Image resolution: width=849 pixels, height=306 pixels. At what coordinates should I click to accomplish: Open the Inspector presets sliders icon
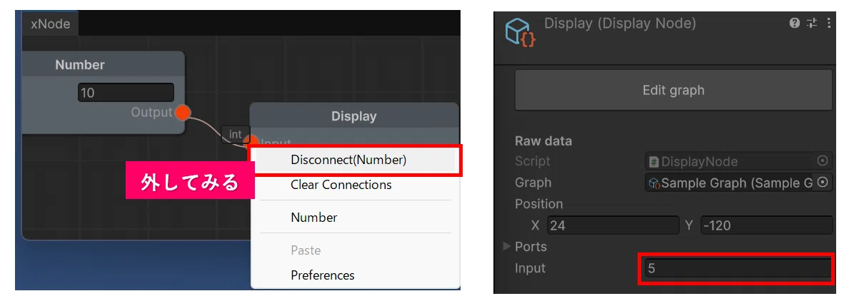[812, 24]
